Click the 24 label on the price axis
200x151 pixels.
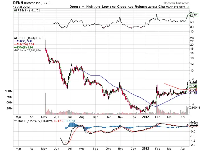point(192,38)
